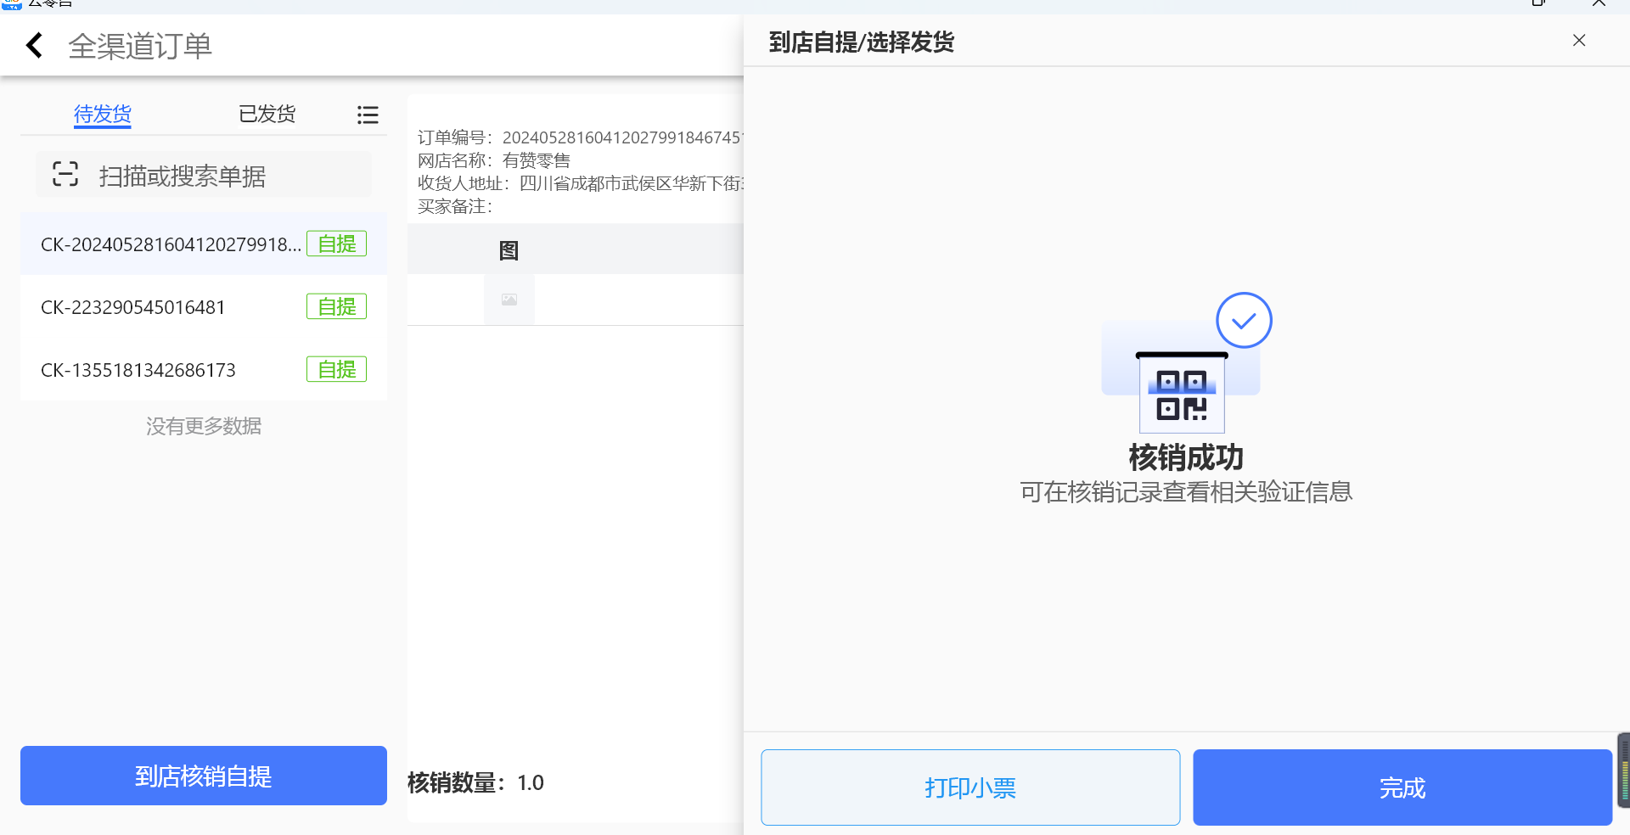This screenshot has width=1630, height=835.
Task: Select order CK-223290545016481
Action: pos(204,306)
